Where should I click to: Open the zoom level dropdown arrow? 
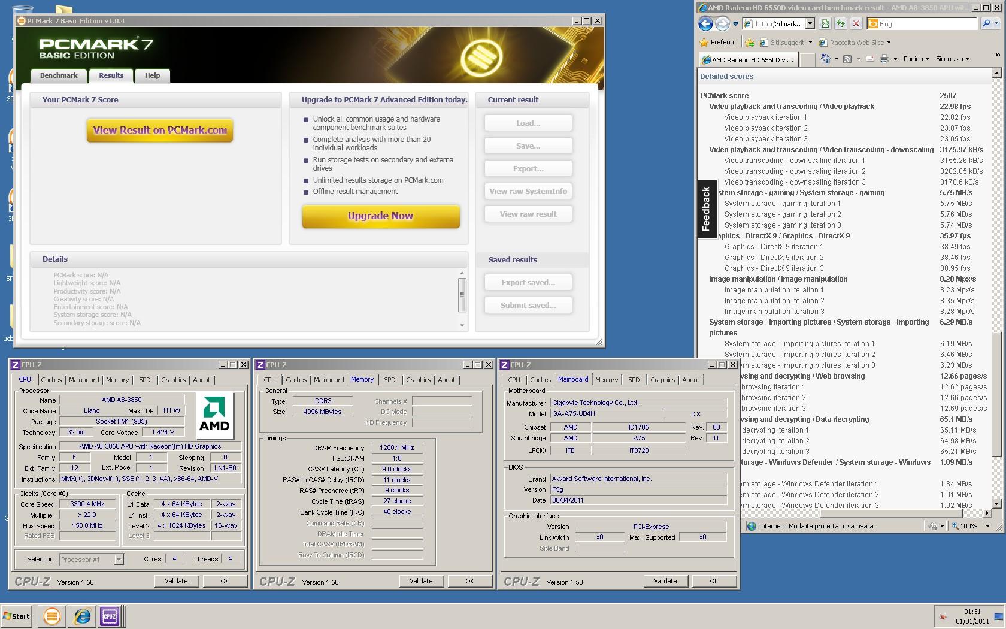coord(987,526)
